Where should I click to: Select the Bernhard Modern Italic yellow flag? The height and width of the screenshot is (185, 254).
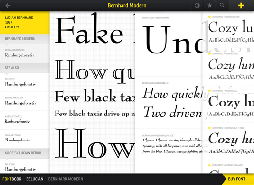click(210, 54)
